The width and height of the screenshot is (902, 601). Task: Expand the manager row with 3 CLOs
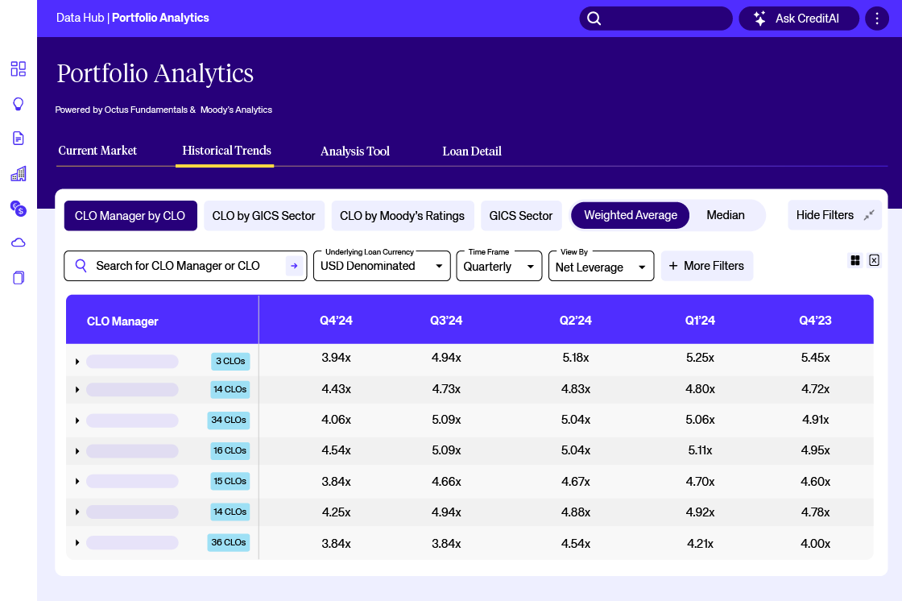click(77, 362)
